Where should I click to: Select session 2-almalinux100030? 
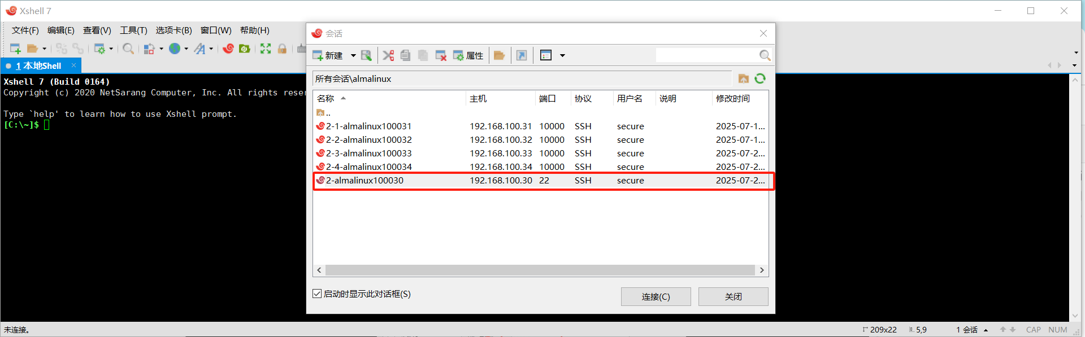point(541,181)
